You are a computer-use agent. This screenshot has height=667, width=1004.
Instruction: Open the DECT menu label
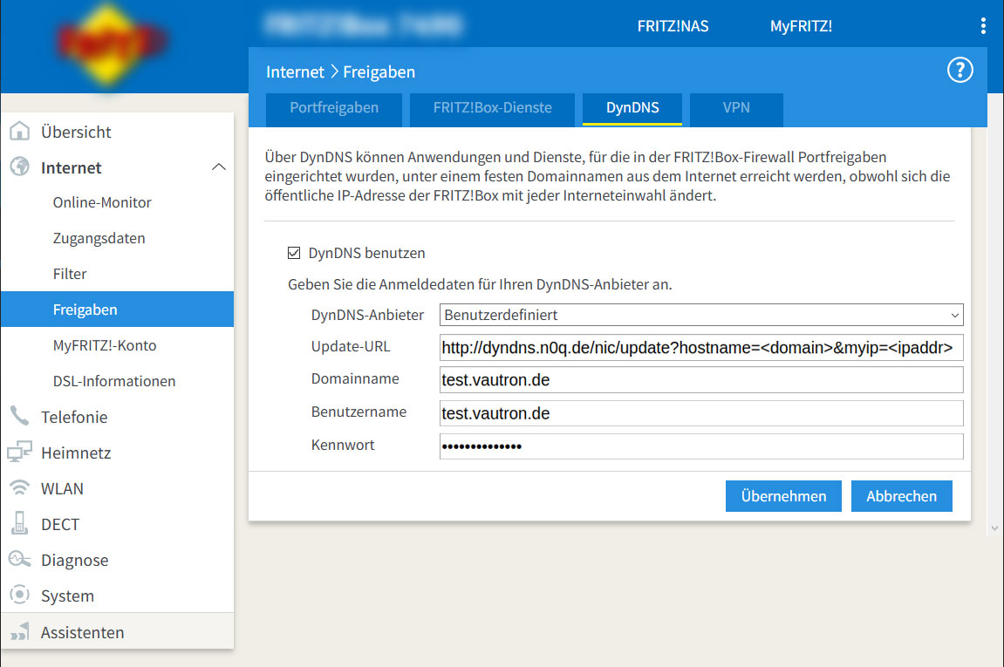point(60,524)
